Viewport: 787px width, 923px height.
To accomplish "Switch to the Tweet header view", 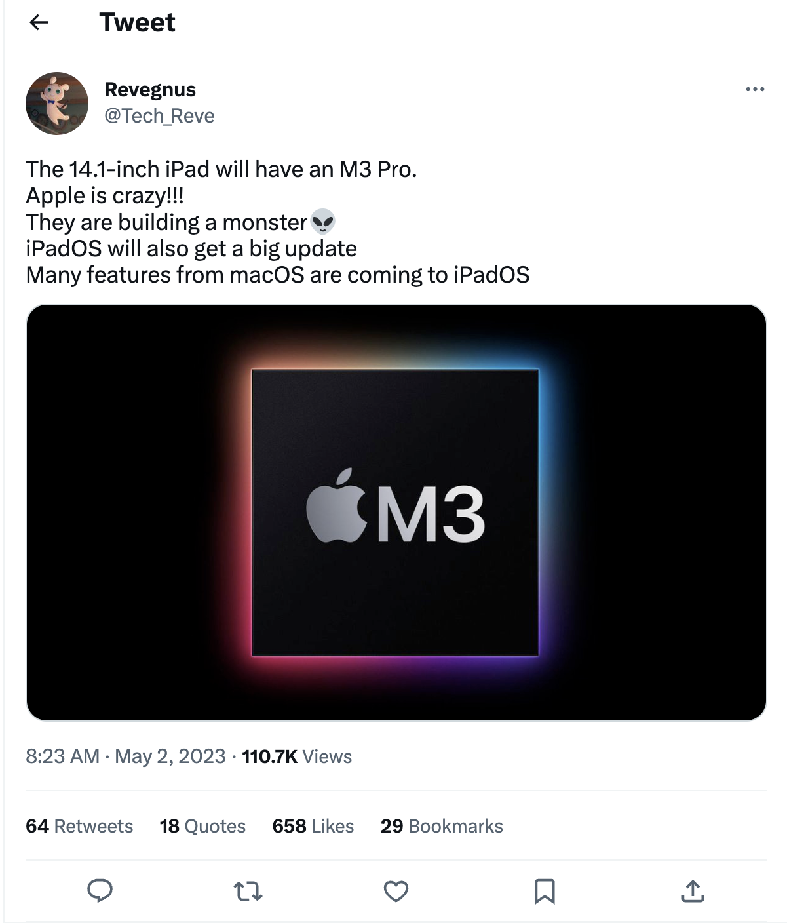I will [137, 22].
